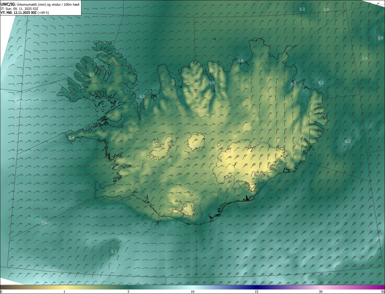Click the "6.0" value just below 2.3

212,83
